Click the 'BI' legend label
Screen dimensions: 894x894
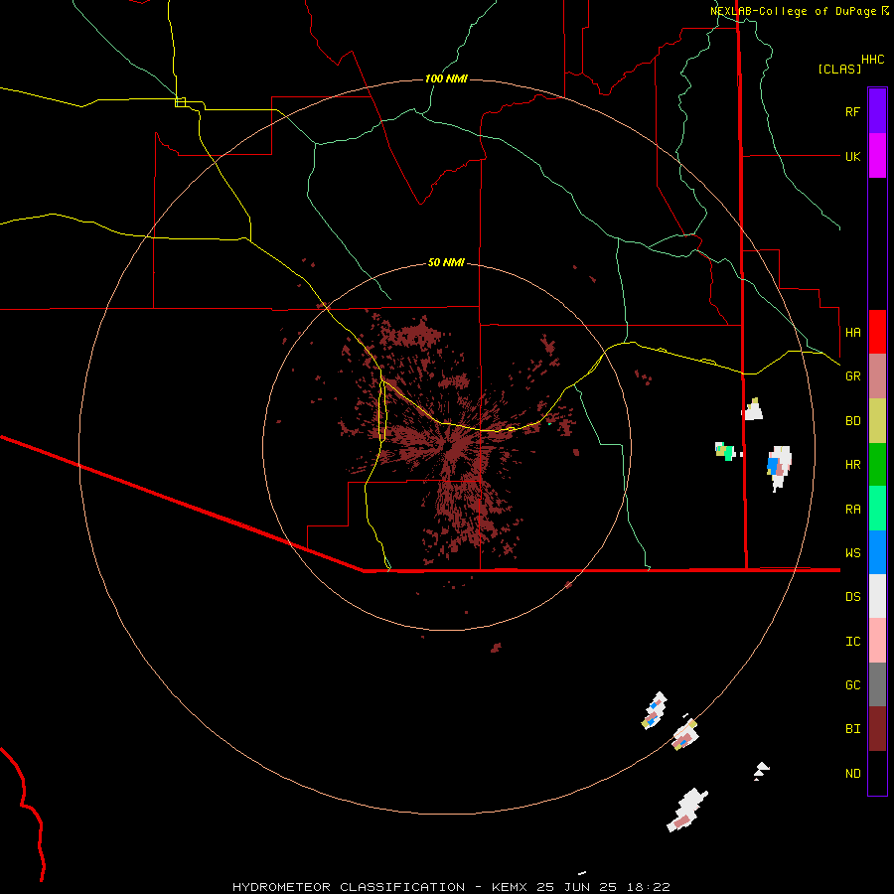click(x=852, y=729)
